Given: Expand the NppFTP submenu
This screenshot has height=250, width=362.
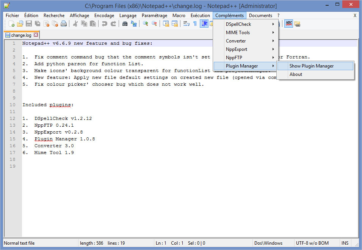Looking at the screenshot, I should 246,58.
